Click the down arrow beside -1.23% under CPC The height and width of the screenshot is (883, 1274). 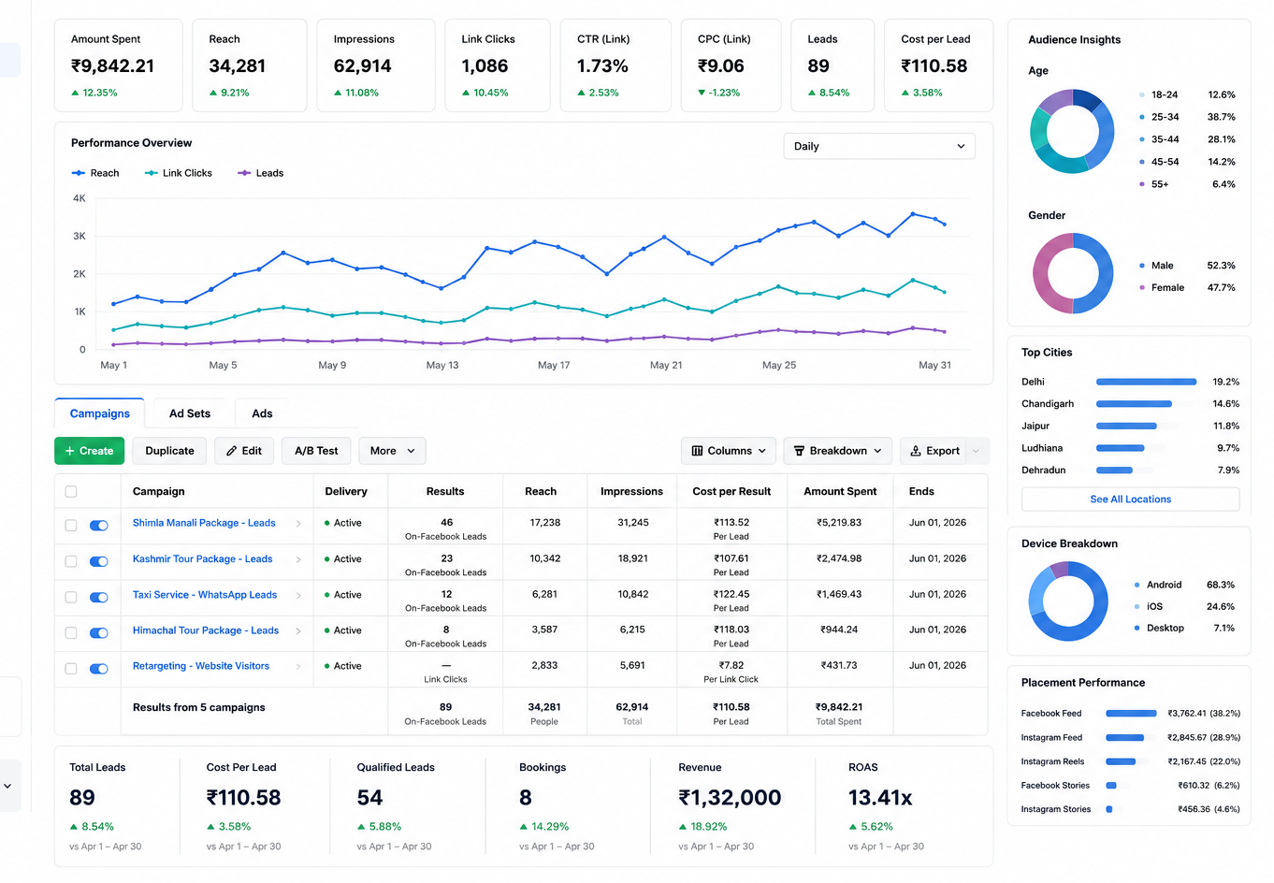702,93
